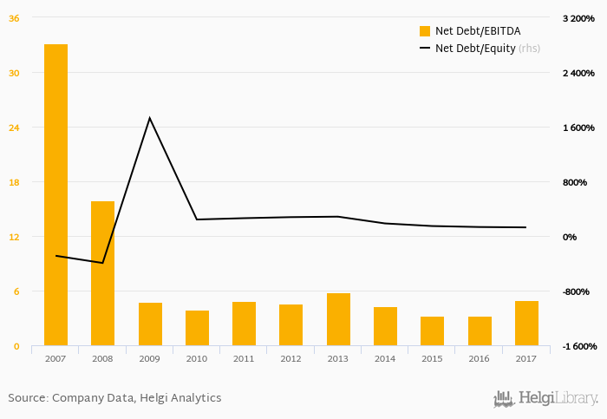Image resolution: width=607 pixels, height=419 pixels.
Task: Select the 2013 orange bar
Action: point(338,319)
